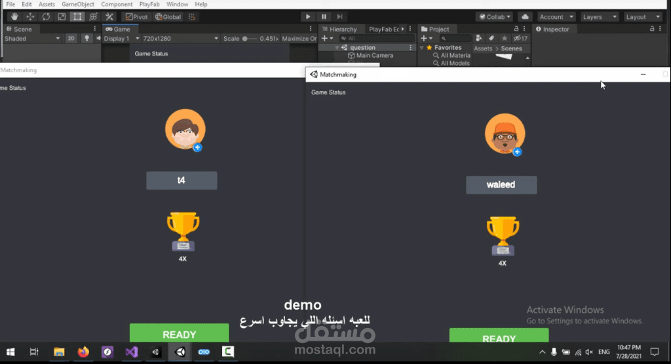Click the waleed player name button

point(501,185)
